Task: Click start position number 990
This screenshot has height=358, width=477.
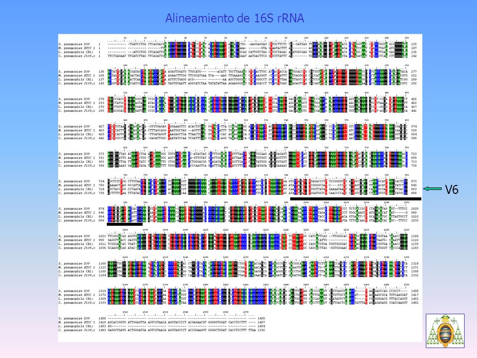Action: point(101,240)
